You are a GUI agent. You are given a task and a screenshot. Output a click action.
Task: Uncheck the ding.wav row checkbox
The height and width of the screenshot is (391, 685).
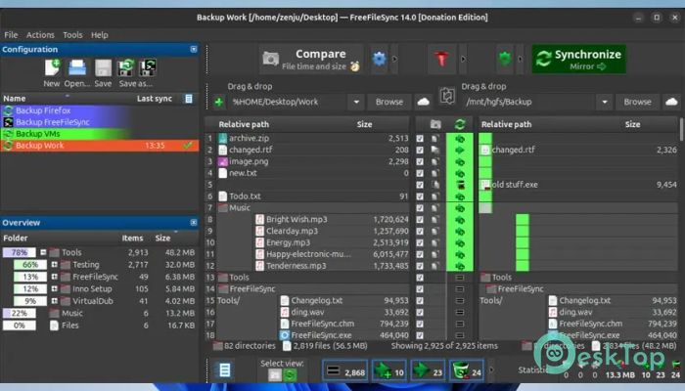tap(420, 313)
